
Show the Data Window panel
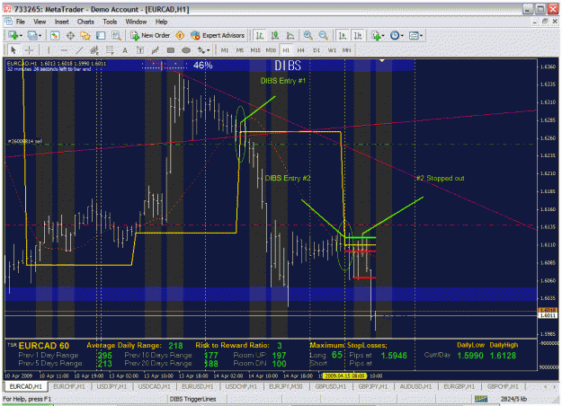(70, 35)
